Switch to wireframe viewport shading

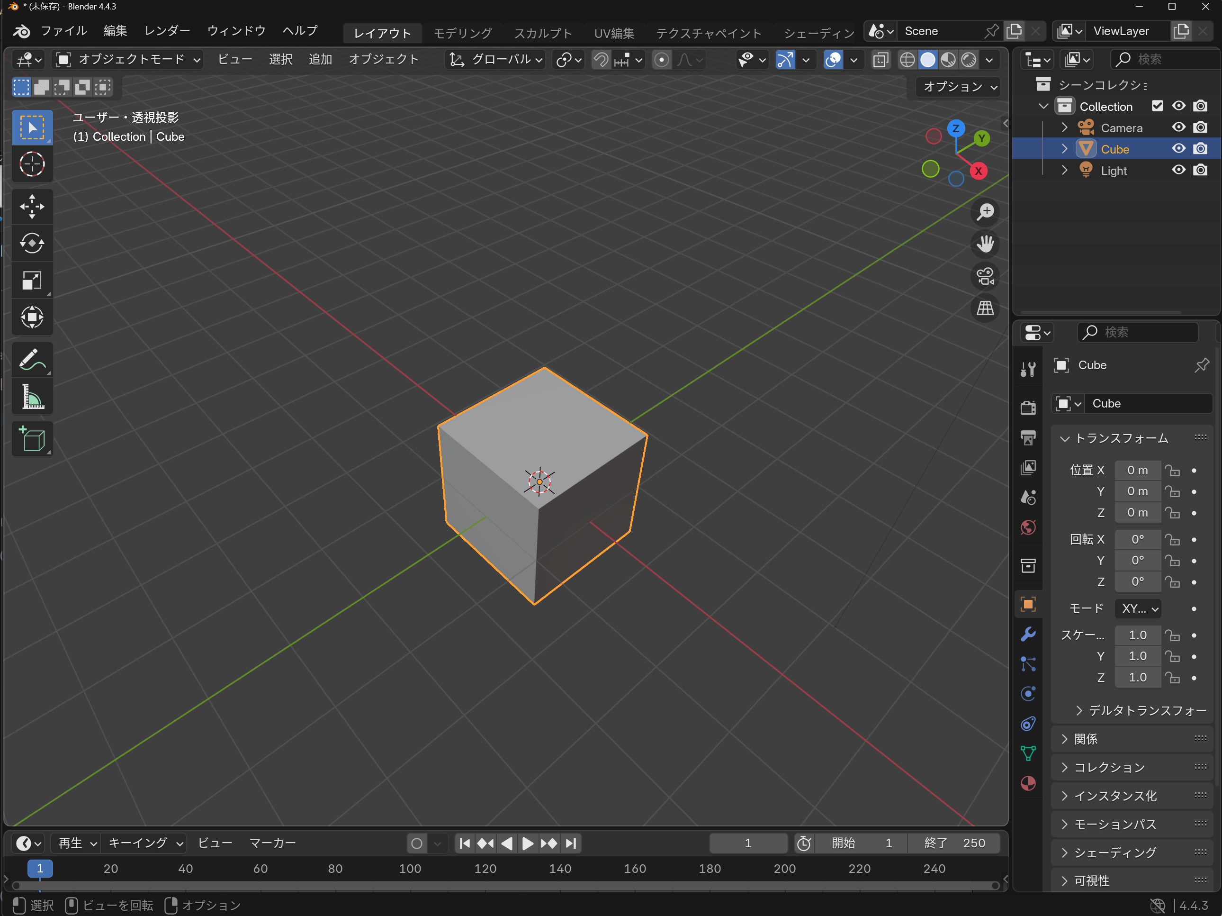(907, 60)
